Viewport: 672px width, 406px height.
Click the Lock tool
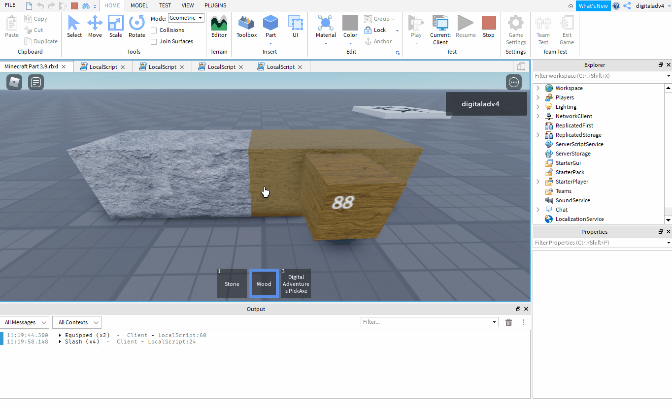375,30
